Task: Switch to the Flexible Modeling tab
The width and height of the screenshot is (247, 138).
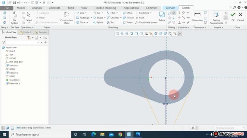Action: point(105,8)
